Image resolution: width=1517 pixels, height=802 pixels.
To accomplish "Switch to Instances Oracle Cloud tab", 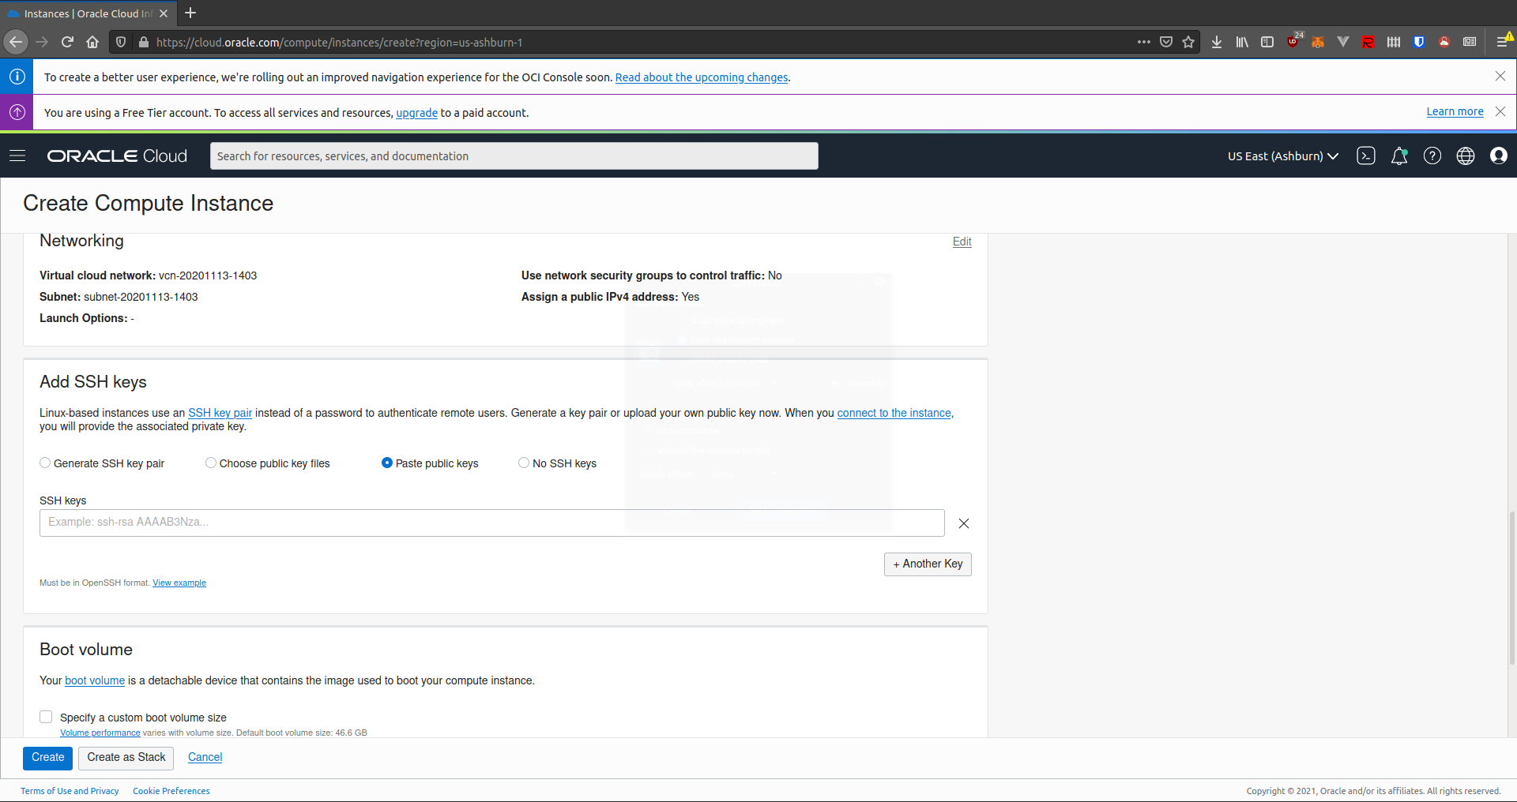I will [x=87, y=13].
